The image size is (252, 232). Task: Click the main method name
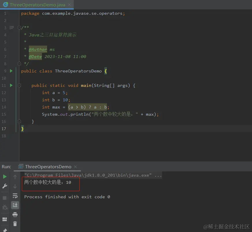(86, 85)
